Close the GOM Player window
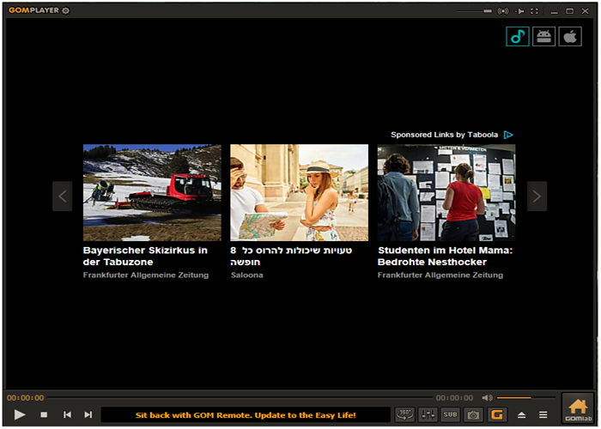 (x=586, y=11)
